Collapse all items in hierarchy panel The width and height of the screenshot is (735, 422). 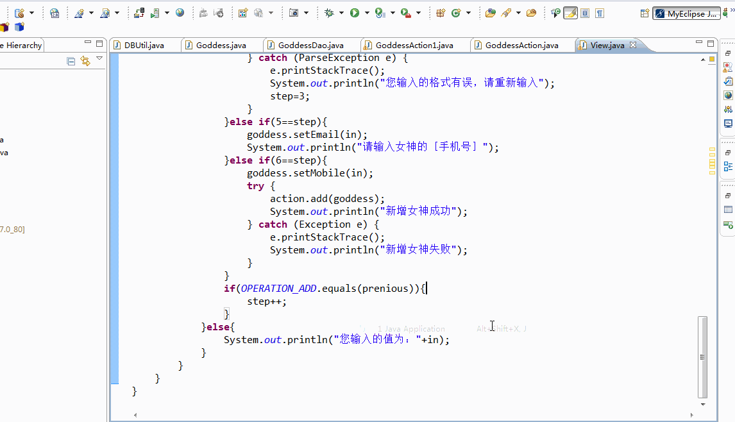[x=71, y=61]
